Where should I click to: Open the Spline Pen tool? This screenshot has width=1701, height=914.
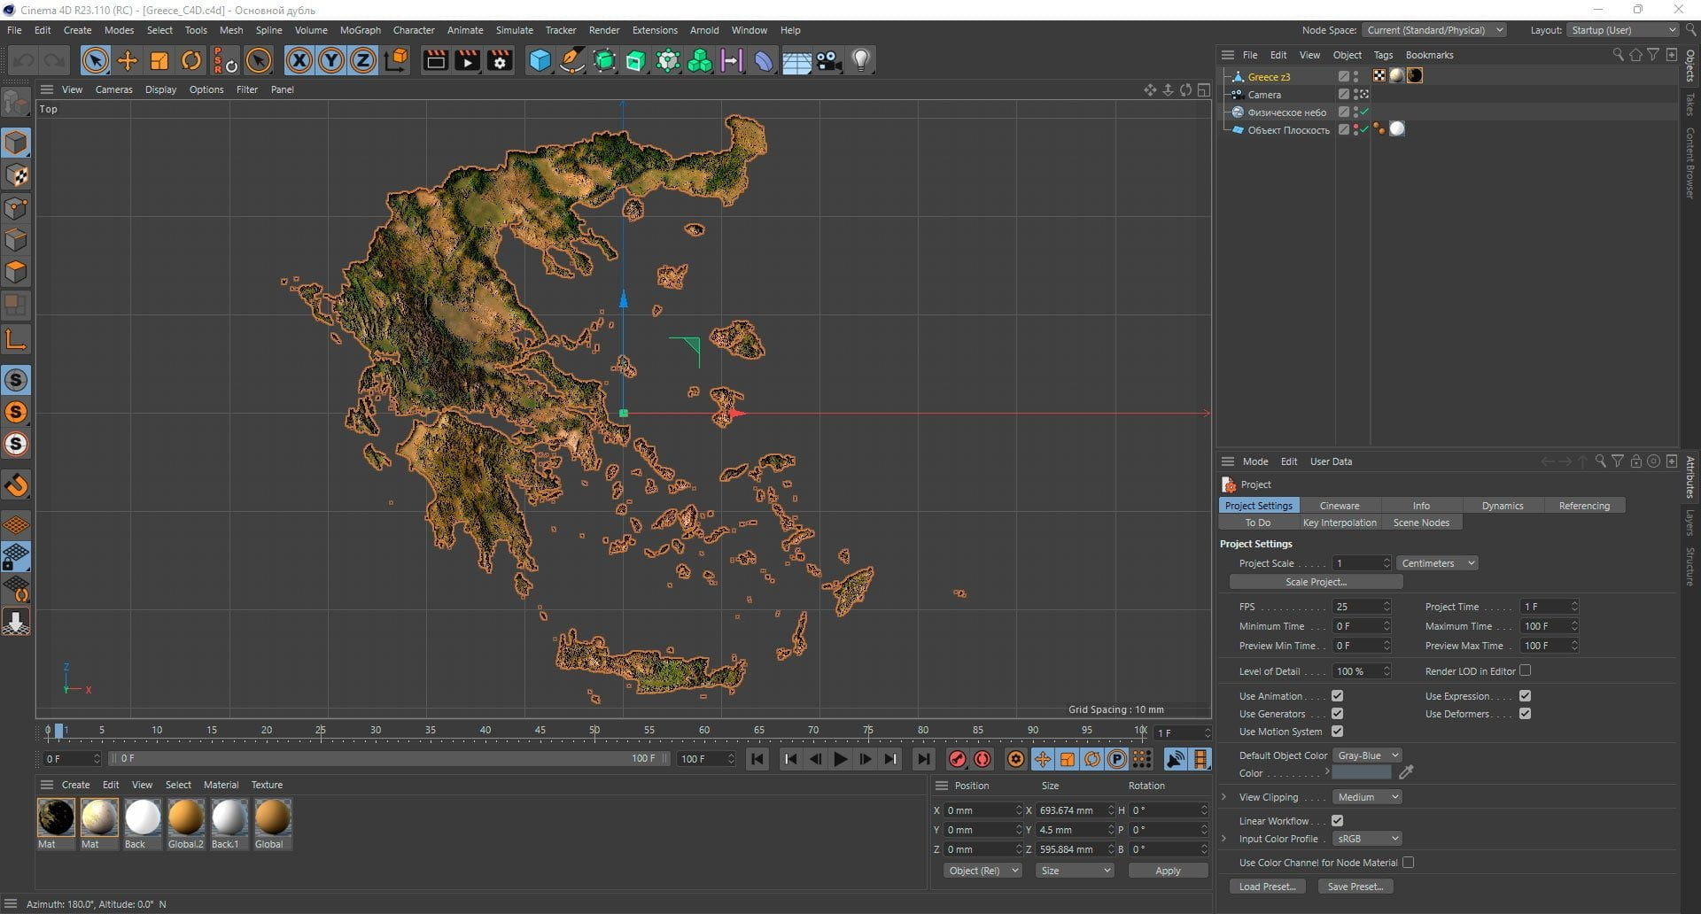coord(572,60)
